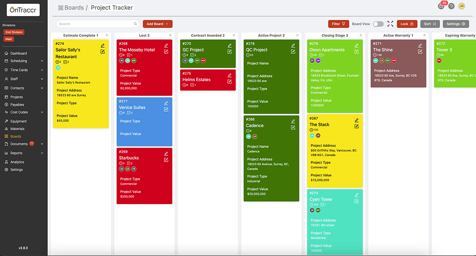This screenshot has height=256, width=476.
Task: Add a card to the Active Project column with plus icon
Action: tap(297, 35)
